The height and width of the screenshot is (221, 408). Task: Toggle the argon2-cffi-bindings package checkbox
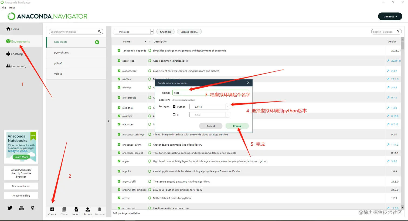coord(119,190)
